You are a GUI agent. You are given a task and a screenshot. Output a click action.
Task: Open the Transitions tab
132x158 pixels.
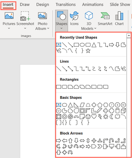tap(66, 4)
